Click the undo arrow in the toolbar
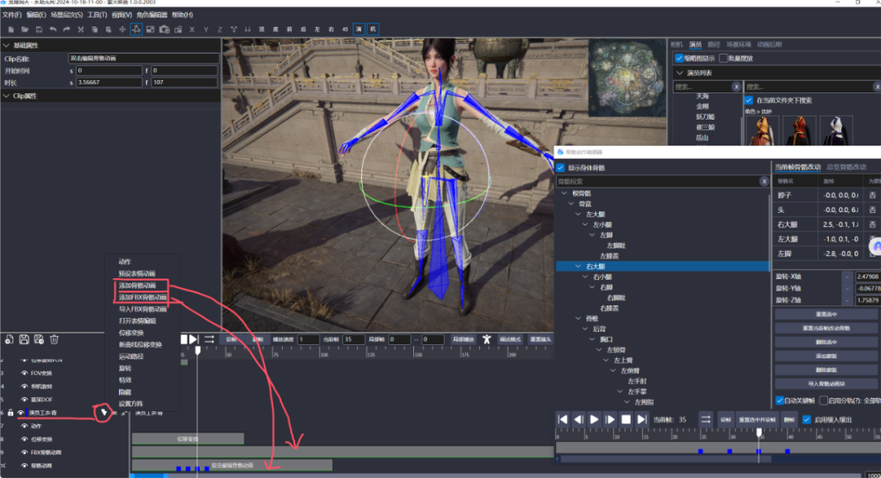The width and height of the screenshot is (881, 478). click(53, 29)
